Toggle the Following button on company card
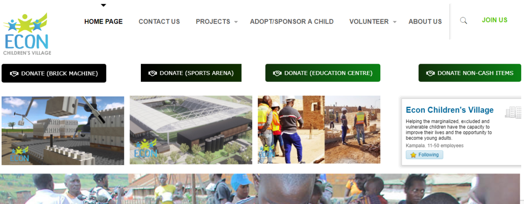 click(425, 155)
